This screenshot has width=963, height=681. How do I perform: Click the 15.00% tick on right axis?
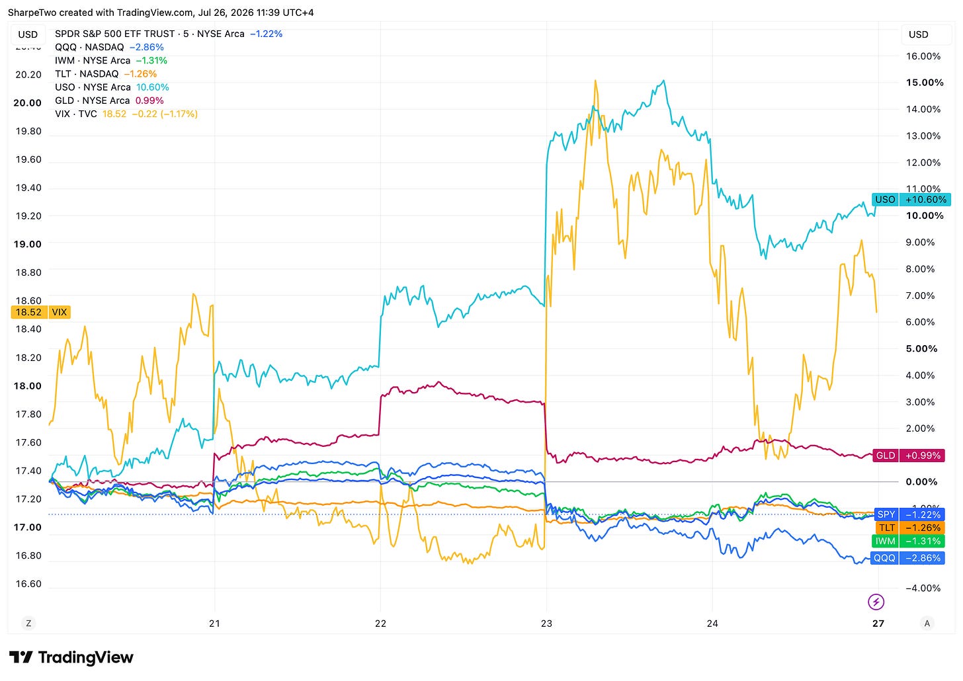[x=925, y=83]
